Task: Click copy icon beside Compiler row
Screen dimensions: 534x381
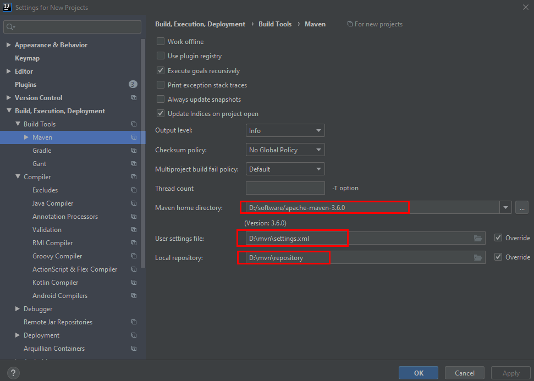Action: (x=134, y=177)
